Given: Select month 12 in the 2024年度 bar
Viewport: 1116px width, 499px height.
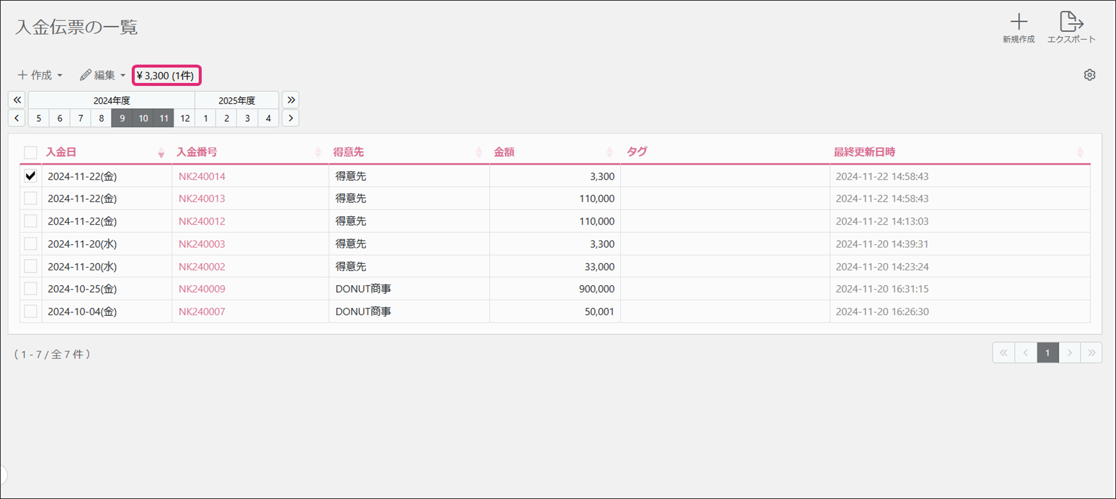Looking at the screenshot, I should click(185, 119).
